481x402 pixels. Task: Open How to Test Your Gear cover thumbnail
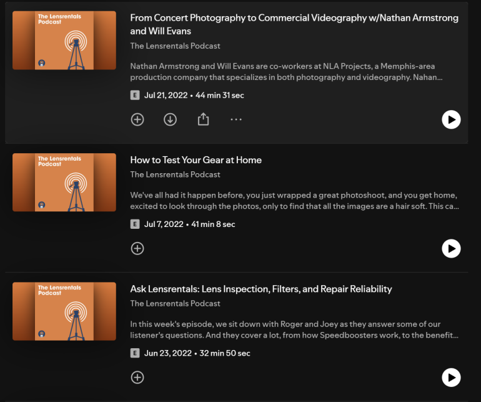[64, 183]
